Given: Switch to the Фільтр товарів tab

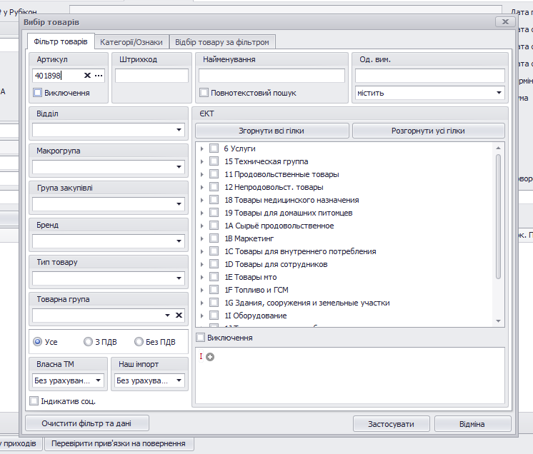Looking at the screenshot, I should (61, 41).
